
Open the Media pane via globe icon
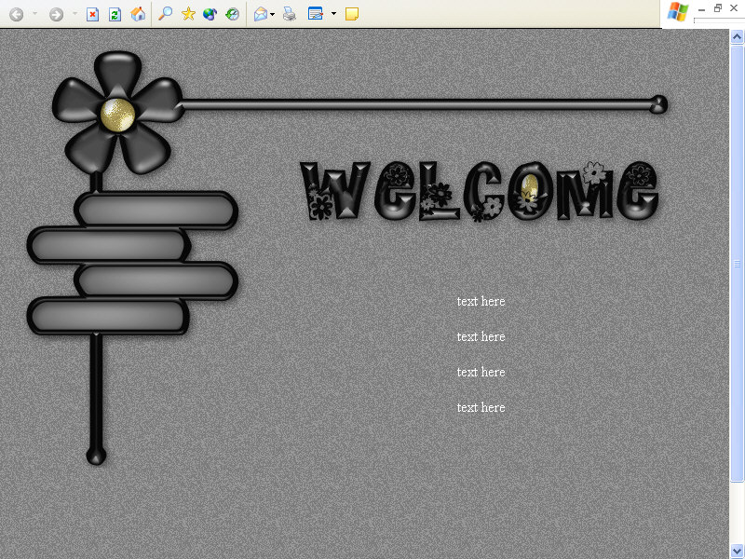coord(210,14)
